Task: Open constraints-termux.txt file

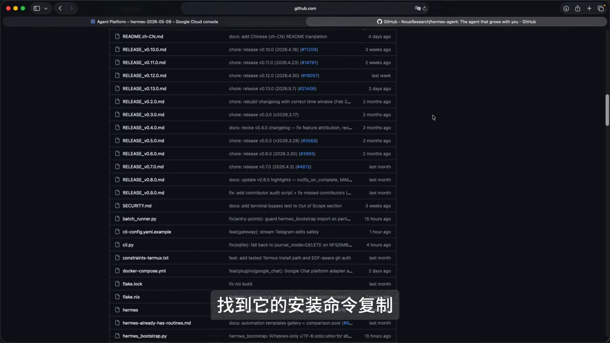Action: coord(145,258)
